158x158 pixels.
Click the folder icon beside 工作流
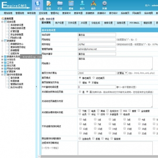[x=5, y=62]
